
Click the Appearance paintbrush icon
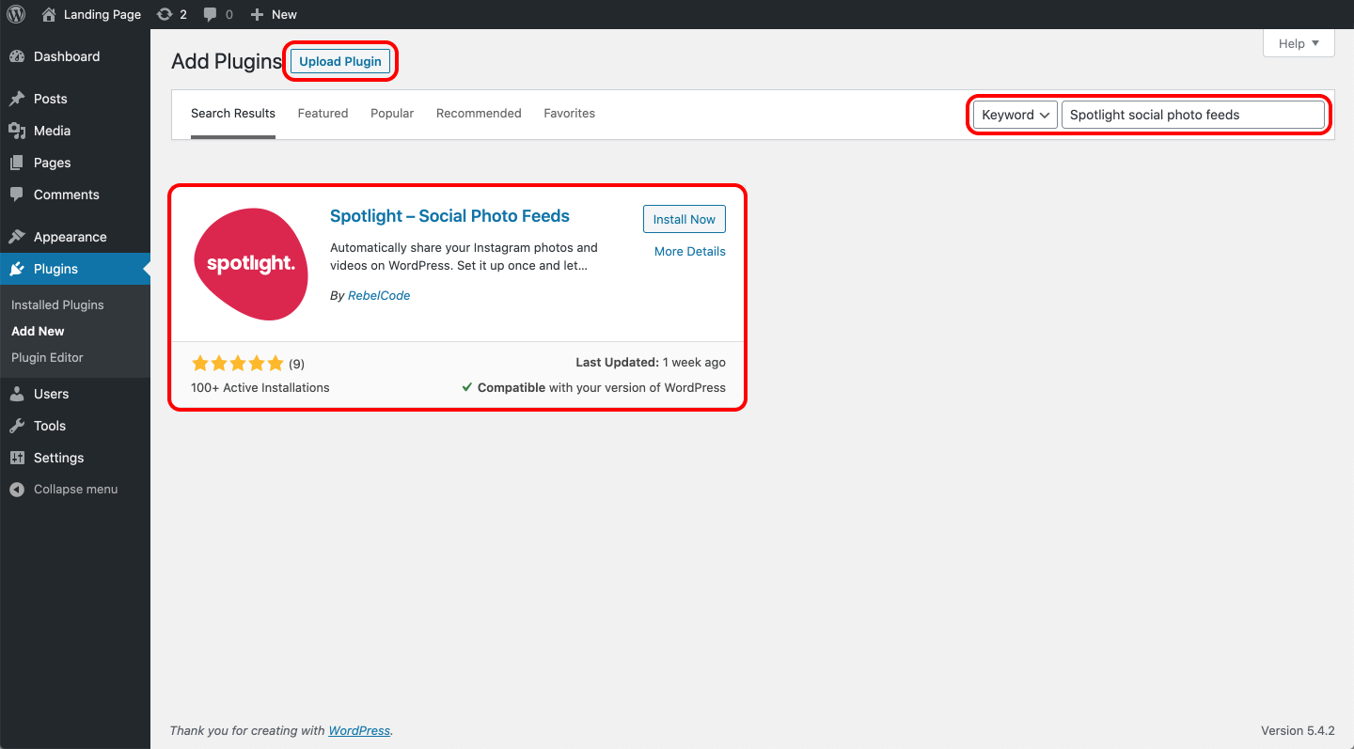pyautogui.click(x=17, y=237)
